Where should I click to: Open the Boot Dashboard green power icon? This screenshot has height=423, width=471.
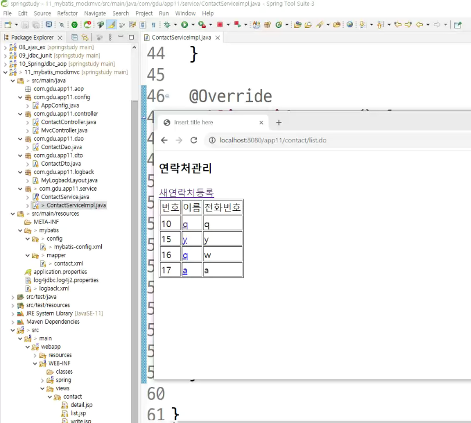pos(74,24)
